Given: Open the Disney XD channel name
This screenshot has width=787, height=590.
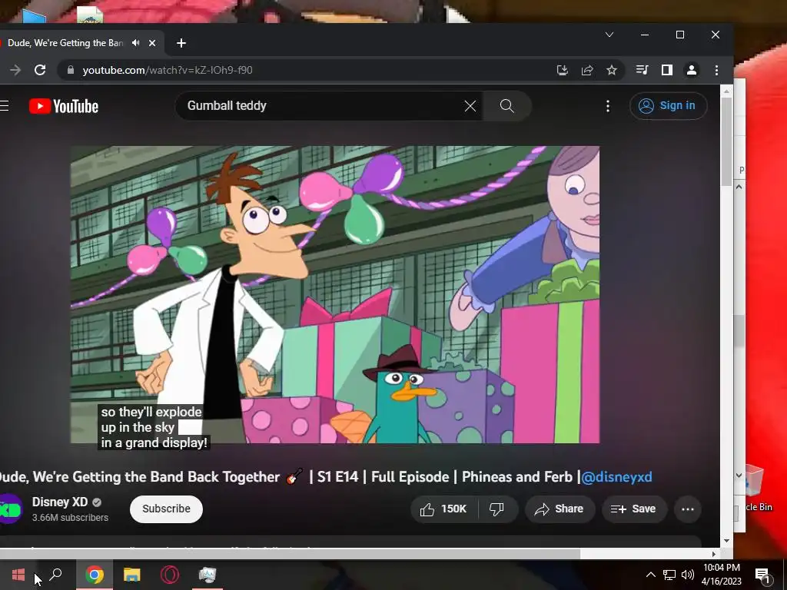Looking at the screenshot, I should coord(60,502).
